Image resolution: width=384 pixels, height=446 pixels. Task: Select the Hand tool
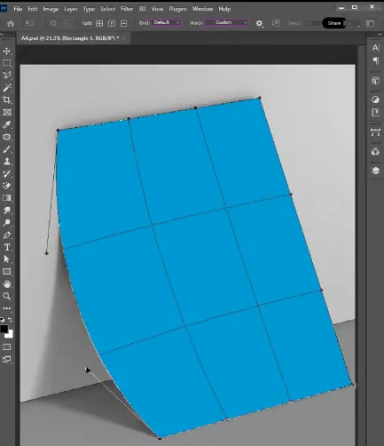point(7,284)
